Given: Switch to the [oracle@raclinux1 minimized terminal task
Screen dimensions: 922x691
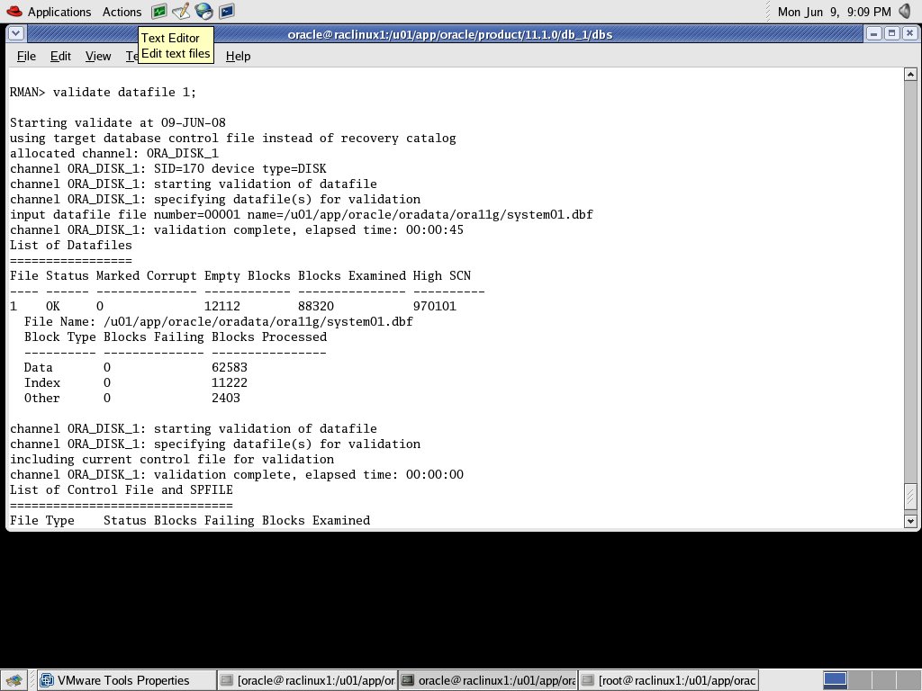Looking at the screenshot, I should 308,680.
